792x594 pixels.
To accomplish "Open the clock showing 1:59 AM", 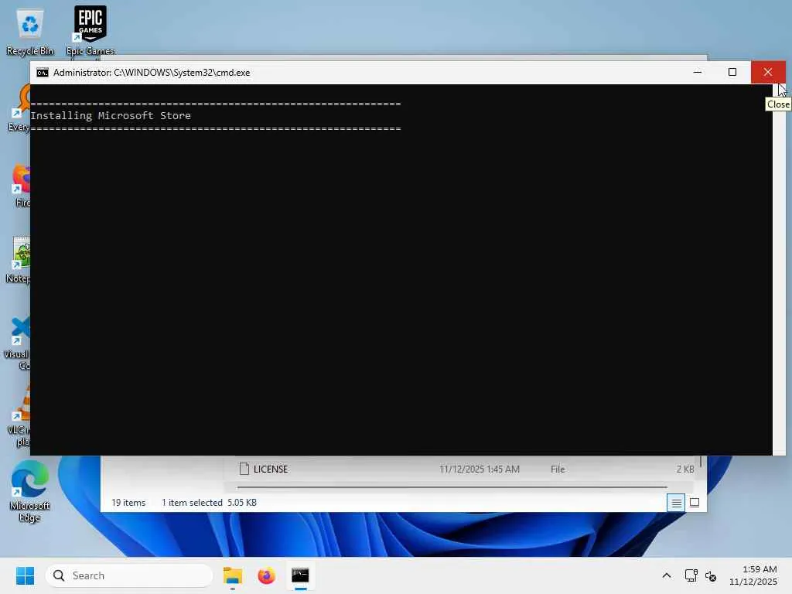I will point(753,575).
